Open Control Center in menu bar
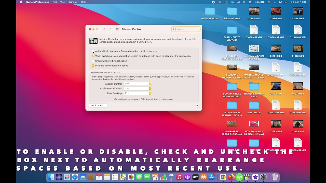This screenshot has height=183, width=326. click(x=280, y=2)
